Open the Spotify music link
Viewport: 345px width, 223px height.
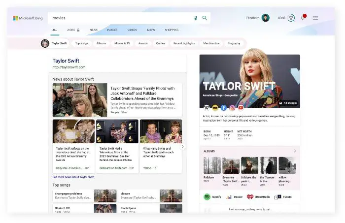pyautogui.click(x=212, y=197)
